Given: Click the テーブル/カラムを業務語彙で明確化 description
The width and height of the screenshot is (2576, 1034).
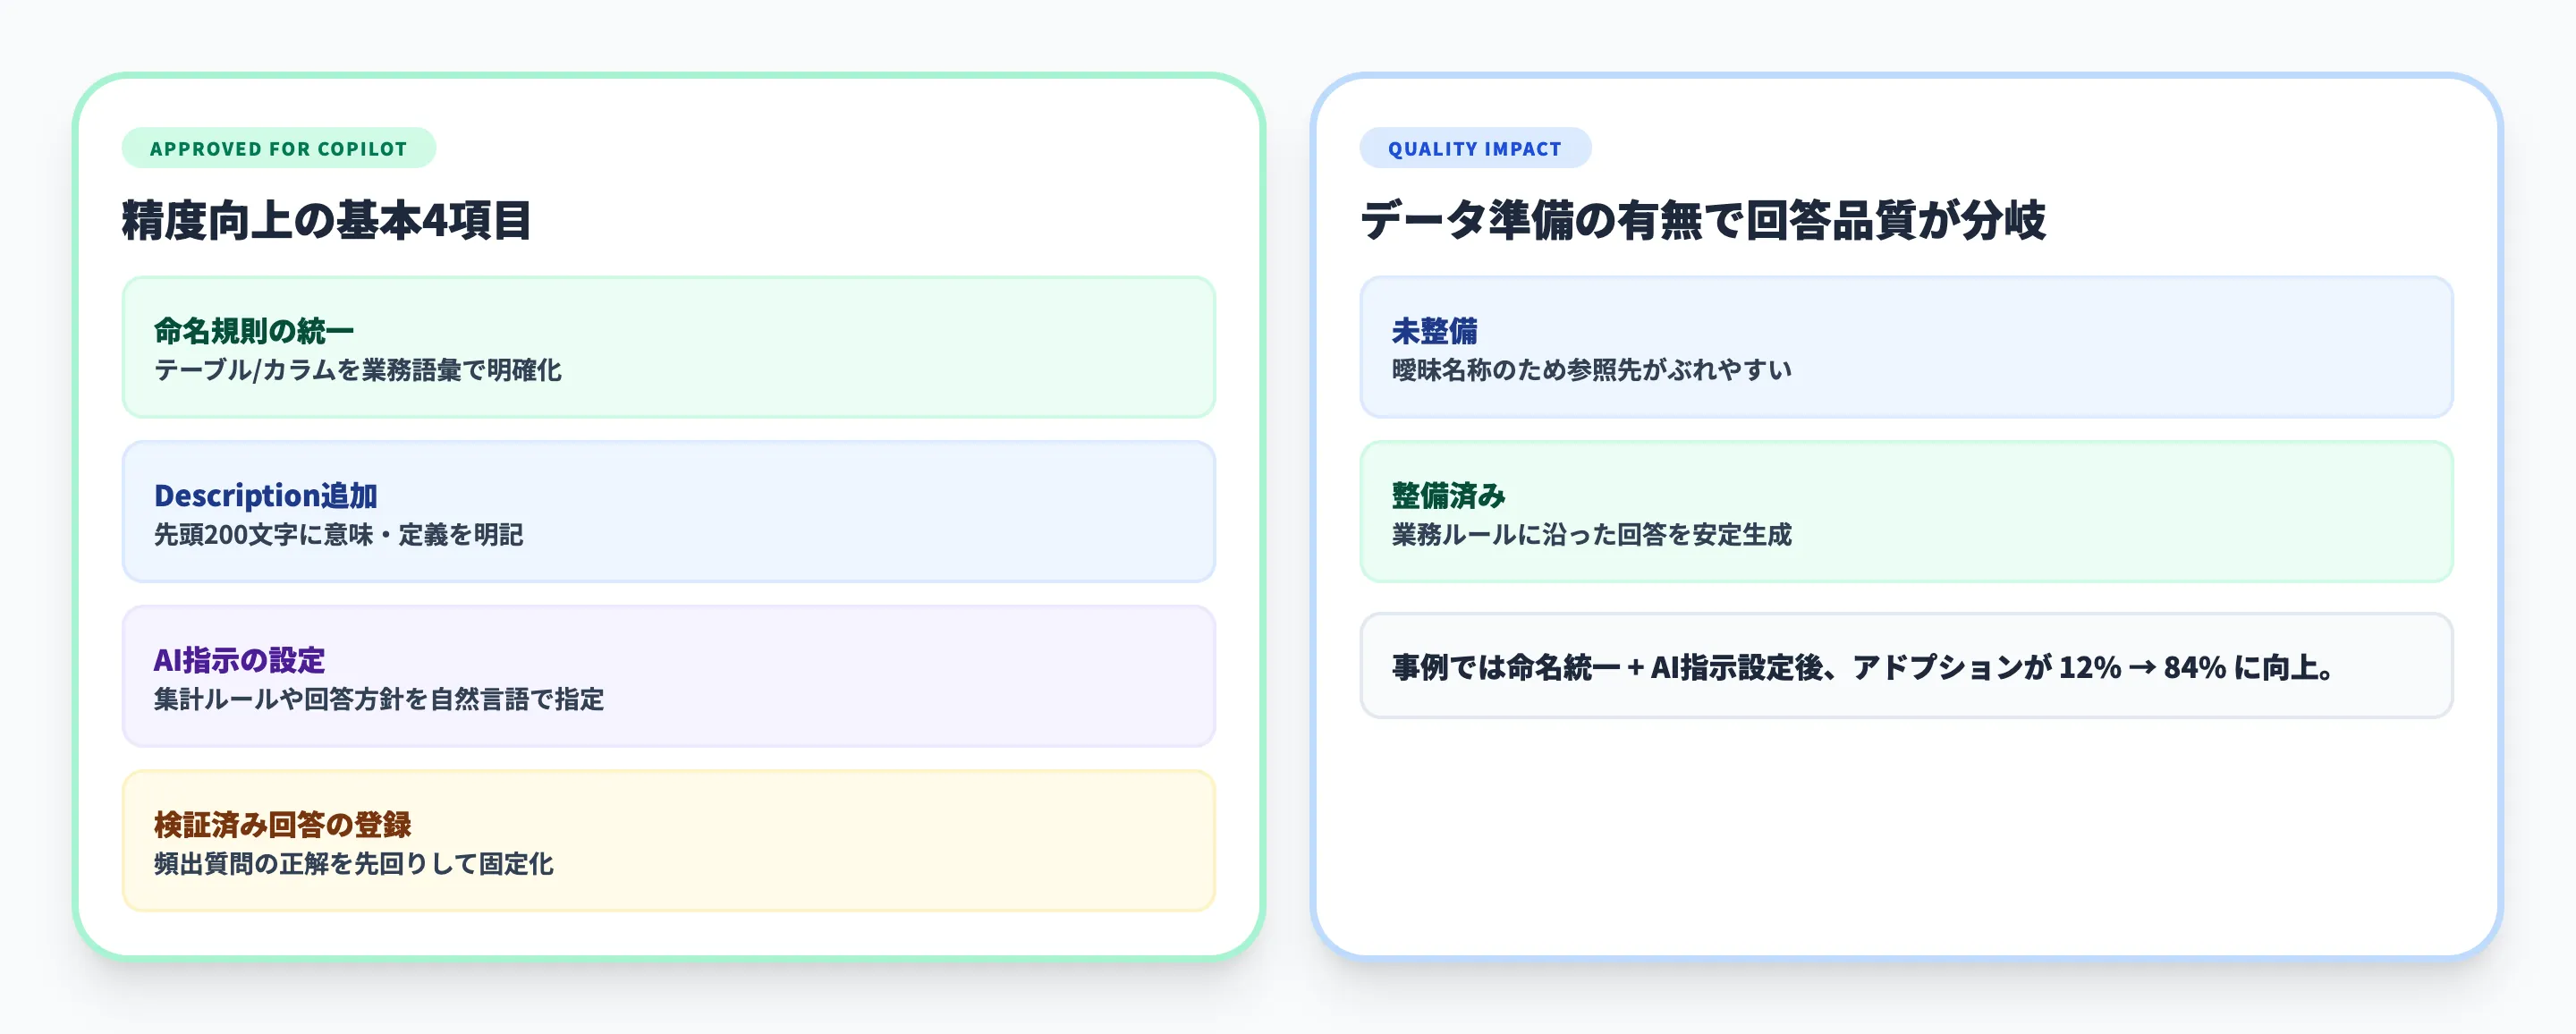Looking at the screenshot, I should [360, 370].
